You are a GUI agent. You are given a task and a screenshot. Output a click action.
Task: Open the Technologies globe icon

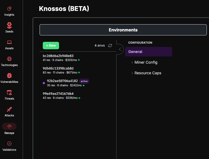coord(9,59)
